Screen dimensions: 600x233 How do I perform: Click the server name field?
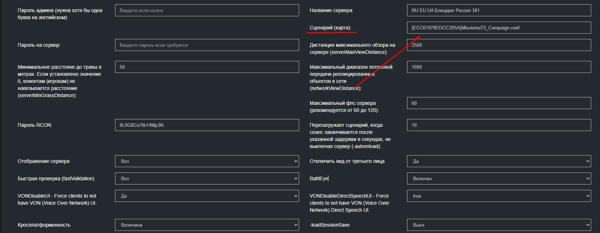(498, 10)
